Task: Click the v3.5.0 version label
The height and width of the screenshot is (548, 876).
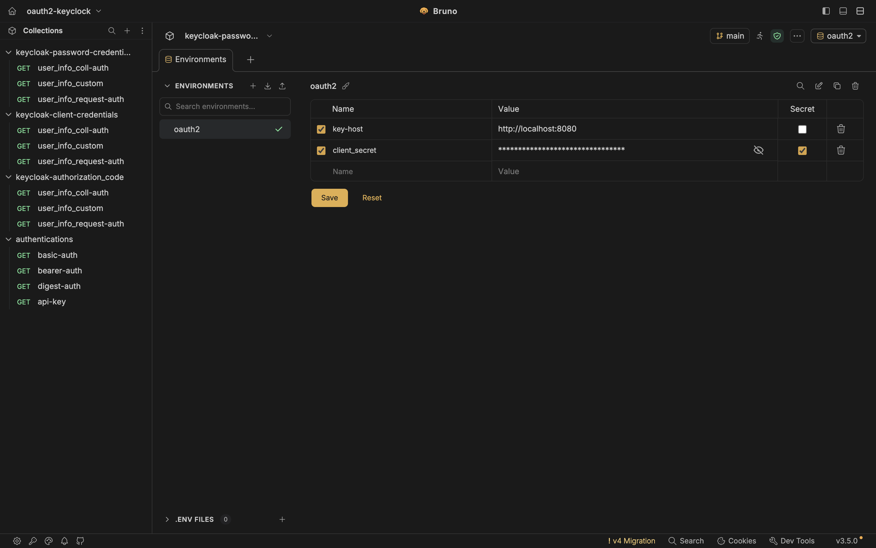Action: [x=847, y=541]
